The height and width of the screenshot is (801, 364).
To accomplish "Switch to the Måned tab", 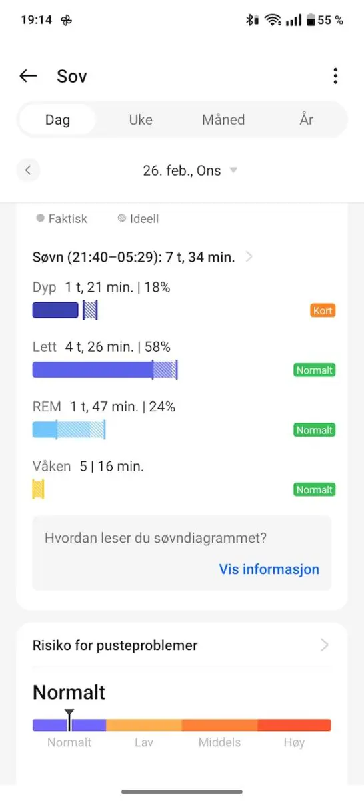I will coord(223,120).
